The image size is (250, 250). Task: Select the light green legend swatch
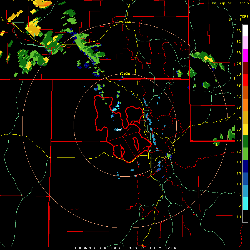click(245, 154)
